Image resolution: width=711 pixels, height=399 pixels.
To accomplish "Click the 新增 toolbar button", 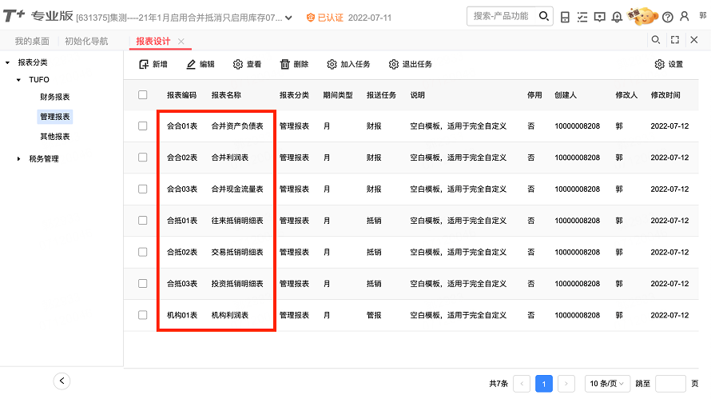I will pyautogui.click(x=153, y=65).
